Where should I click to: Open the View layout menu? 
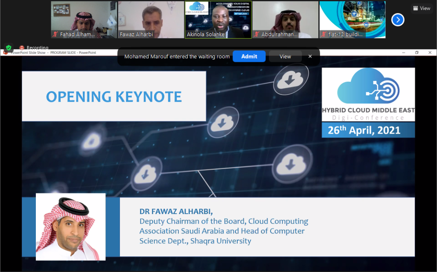pos(421,8)
